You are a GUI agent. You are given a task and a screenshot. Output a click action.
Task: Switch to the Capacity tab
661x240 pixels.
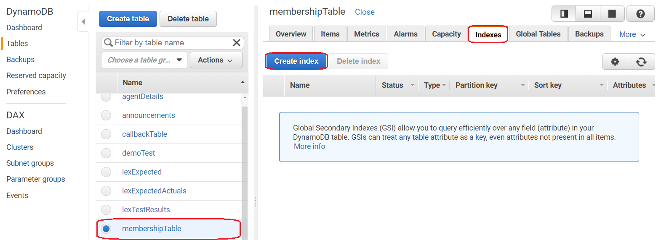[446, 34]
